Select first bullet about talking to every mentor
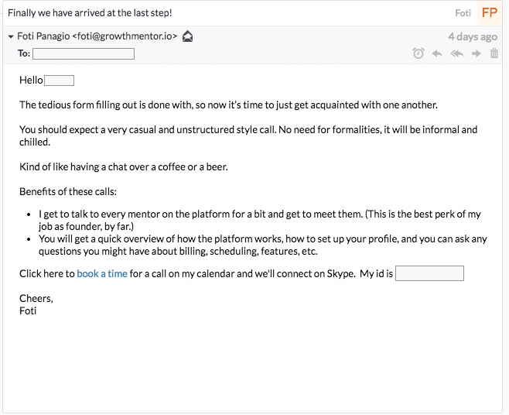This screenshot has width=509, height=415. click(x=259, y=221)
